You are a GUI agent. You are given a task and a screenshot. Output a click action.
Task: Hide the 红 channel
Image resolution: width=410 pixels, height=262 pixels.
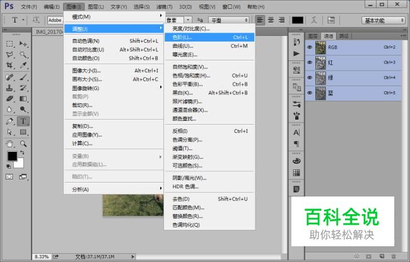310,62
